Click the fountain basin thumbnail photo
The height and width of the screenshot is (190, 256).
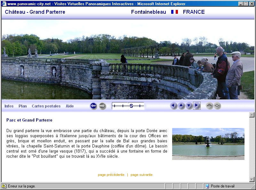coord(208,144)
